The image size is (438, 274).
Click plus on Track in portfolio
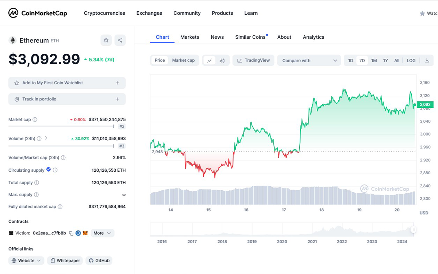[x=117, y=99]
